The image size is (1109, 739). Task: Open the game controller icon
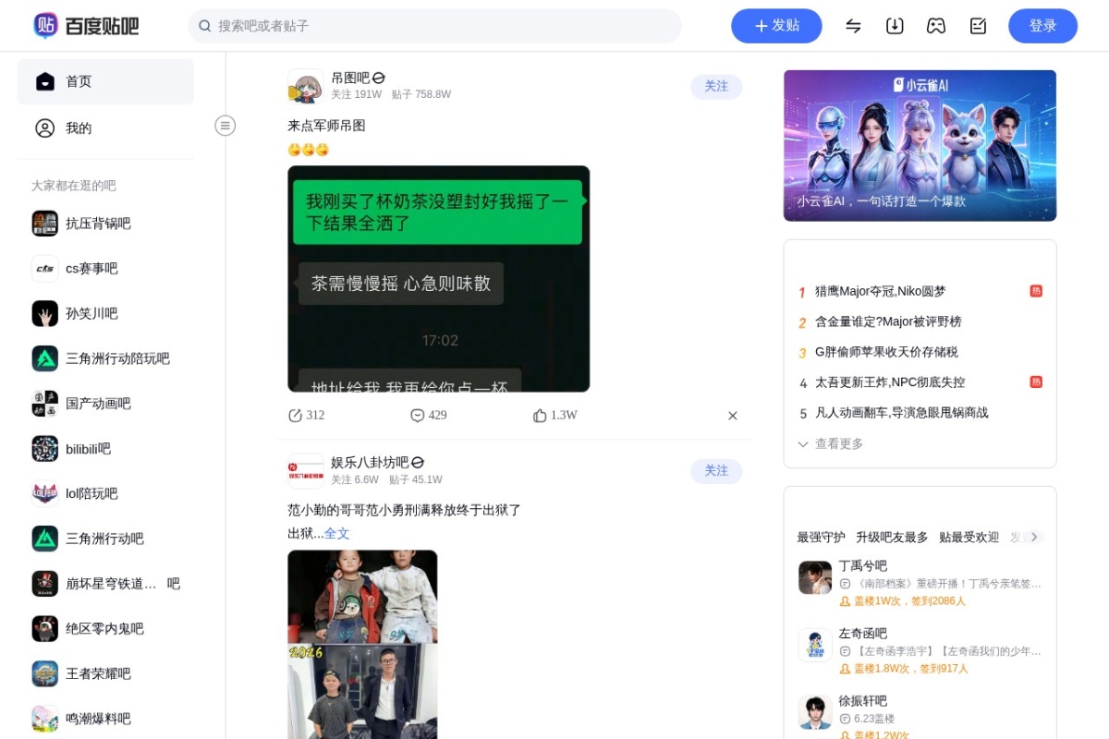click(x=936, y=26)
